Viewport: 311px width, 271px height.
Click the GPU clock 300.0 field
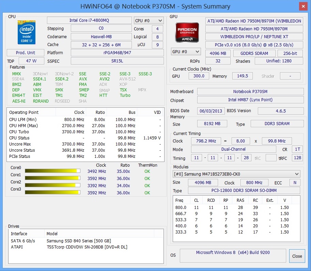point(199,76)
